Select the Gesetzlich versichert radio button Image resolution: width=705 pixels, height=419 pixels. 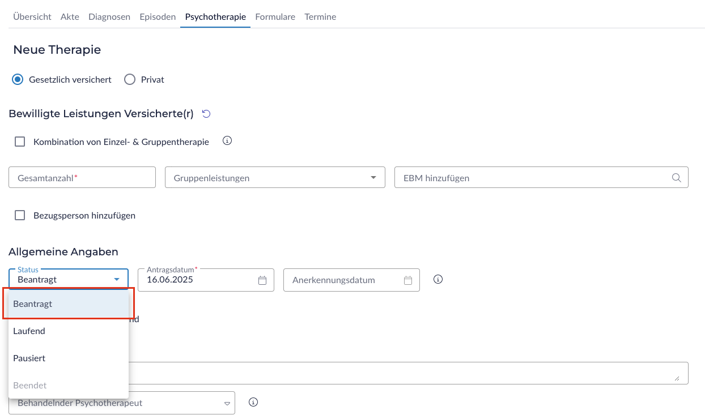click(x=18, y=80)
